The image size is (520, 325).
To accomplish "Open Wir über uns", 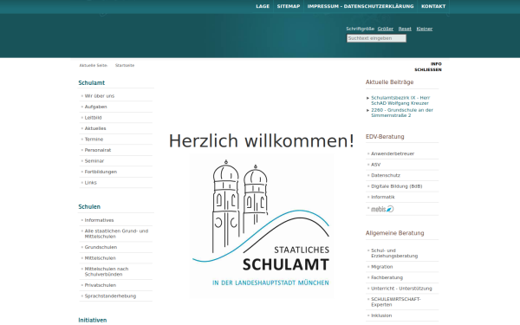I will [100, 96].
